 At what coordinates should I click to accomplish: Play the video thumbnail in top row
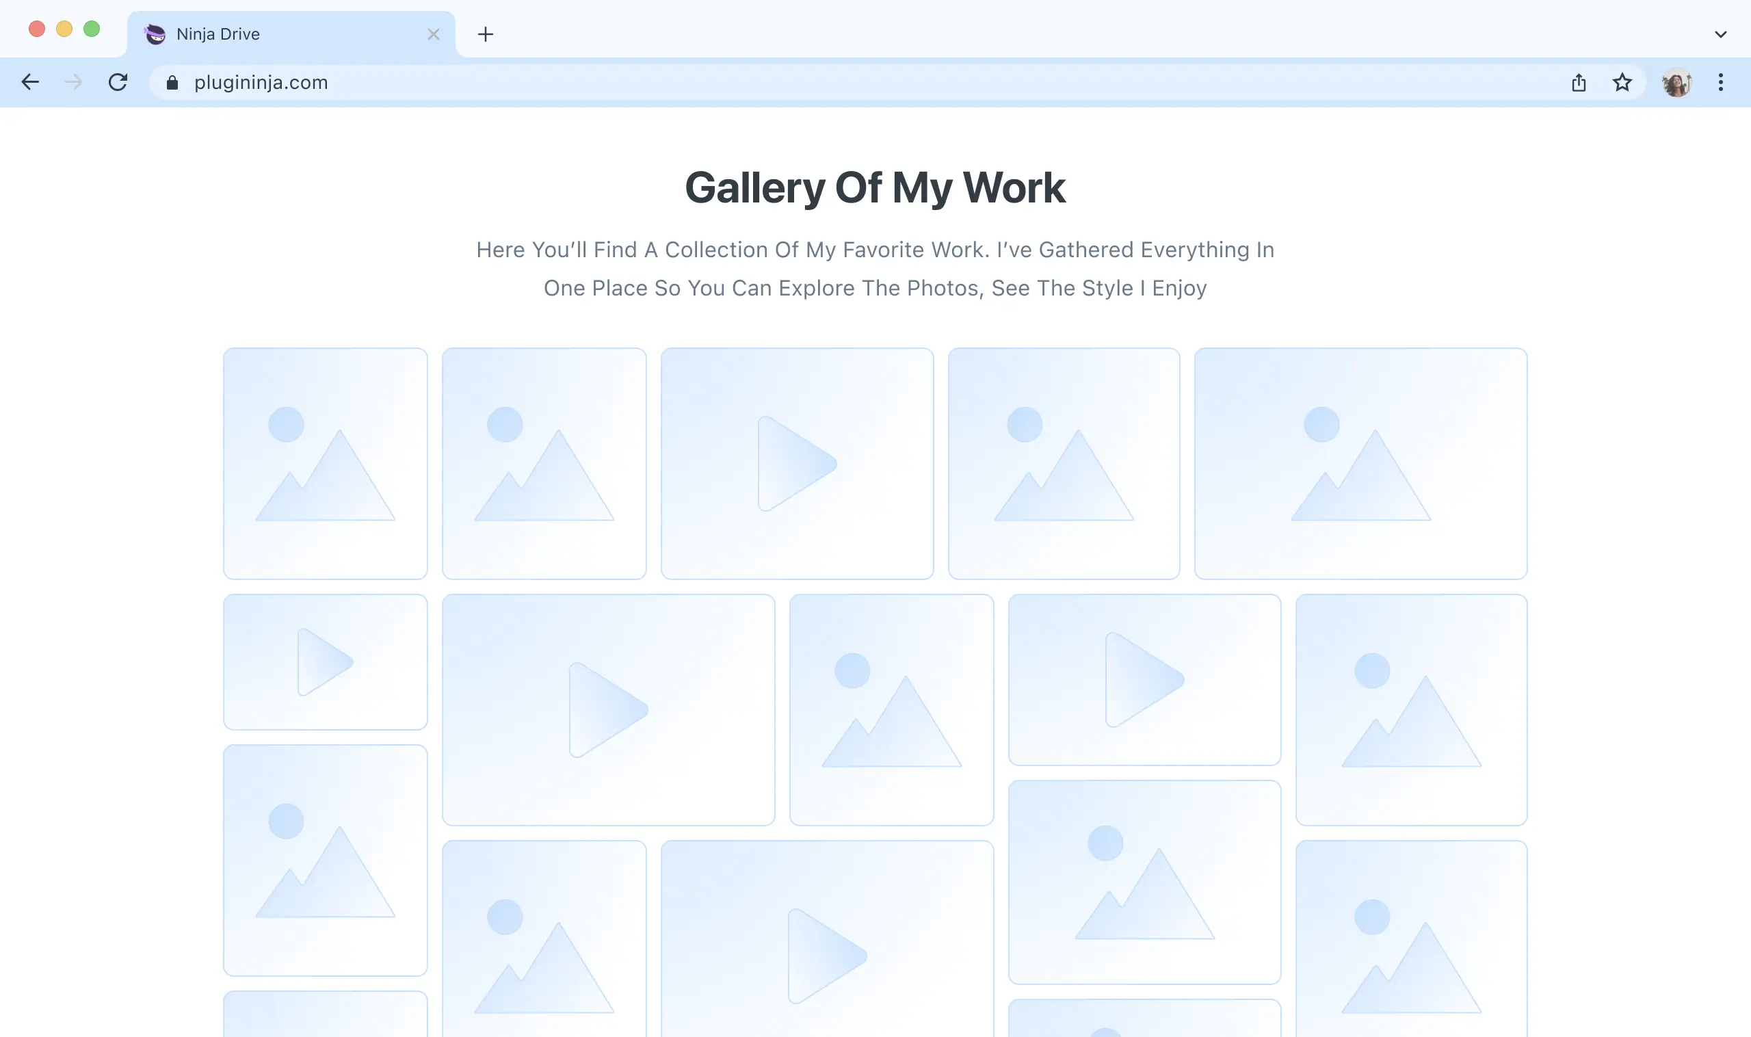coord(797,463)
